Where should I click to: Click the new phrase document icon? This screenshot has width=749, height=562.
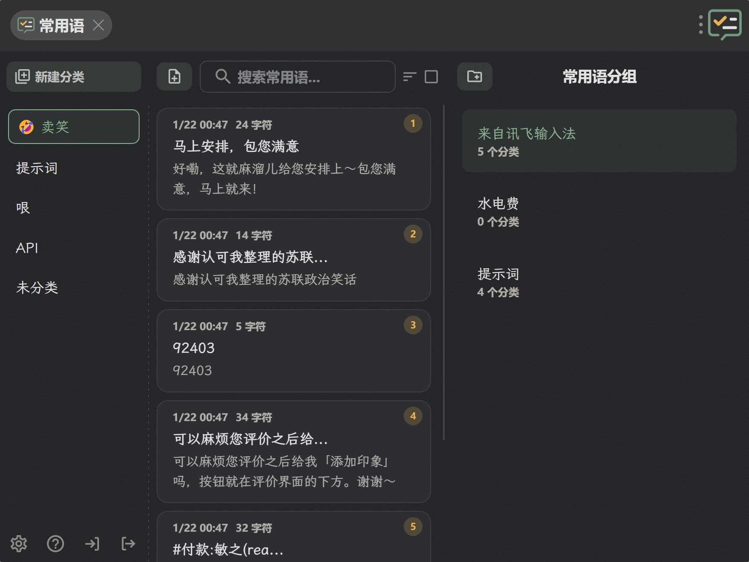click(x=174, y=77)
